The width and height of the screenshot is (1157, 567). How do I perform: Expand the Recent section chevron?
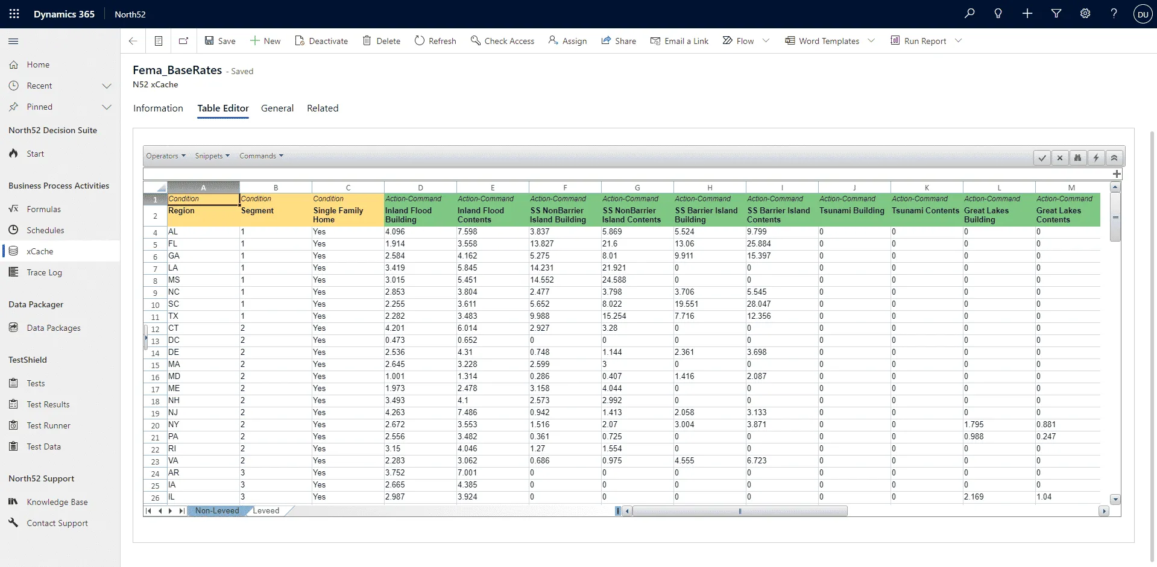pos(107,86)
